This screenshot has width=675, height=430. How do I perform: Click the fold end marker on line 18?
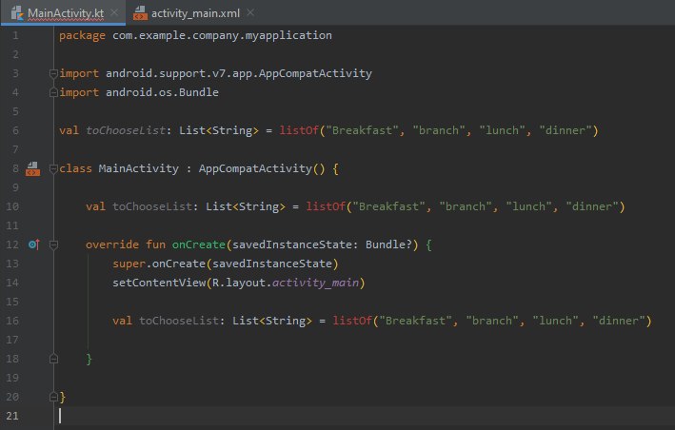(54, 359)
